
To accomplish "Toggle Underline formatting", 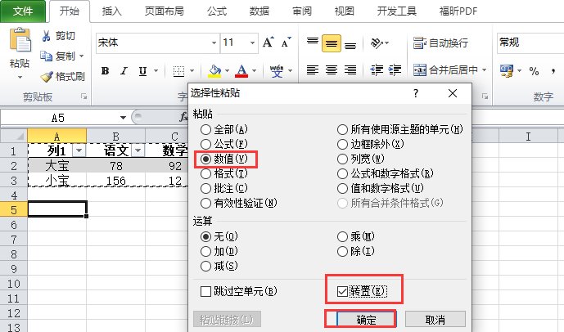I will click(x=142, y=71).
